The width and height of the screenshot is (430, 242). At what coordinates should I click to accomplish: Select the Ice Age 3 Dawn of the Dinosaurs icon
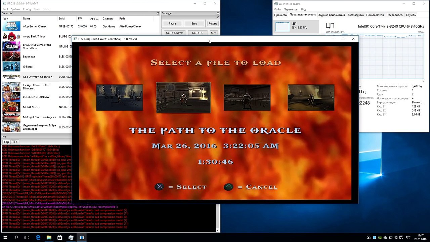(11, 87)
